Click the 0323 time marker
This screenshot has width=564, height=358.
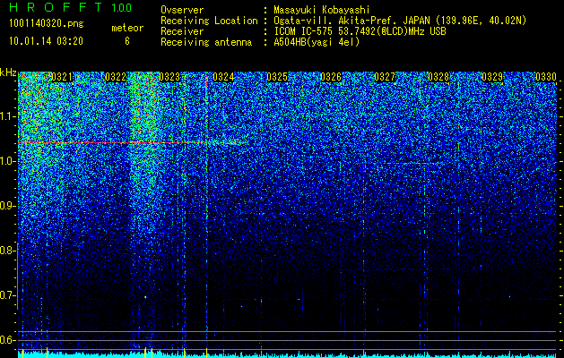[169, 77]
